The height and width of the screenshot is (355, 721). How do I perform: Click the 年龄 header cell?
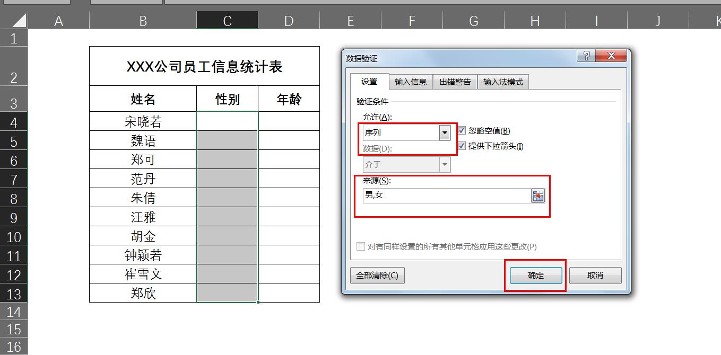pyautogui.click(x=289, y=99)
